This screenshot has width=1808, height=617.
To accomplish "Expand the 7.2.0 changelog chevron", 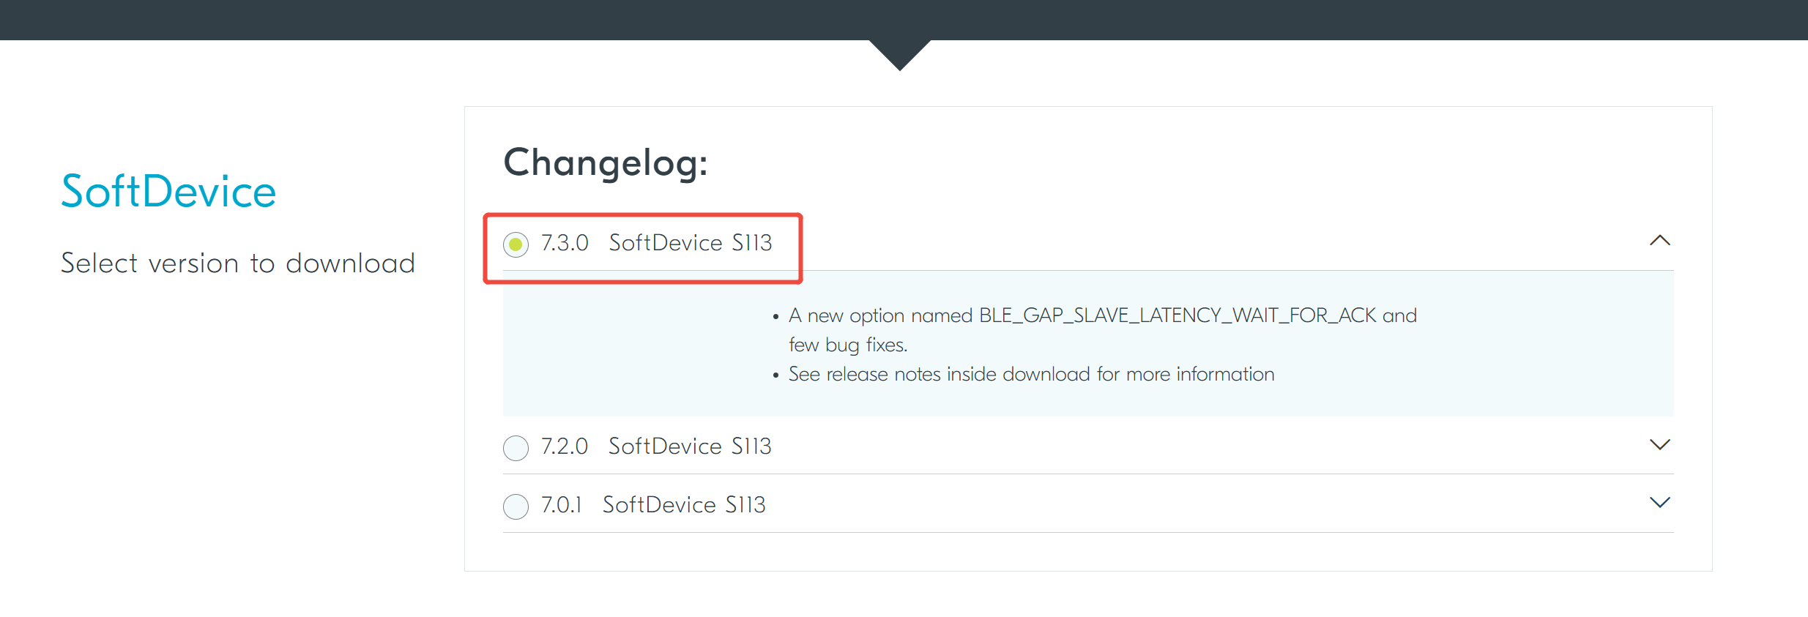I will point(1659,444).
